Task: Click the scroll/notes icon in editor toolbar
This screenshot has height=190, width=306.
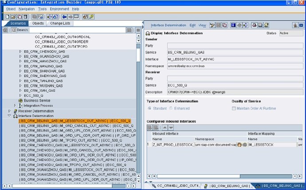Action: point(267,25)
